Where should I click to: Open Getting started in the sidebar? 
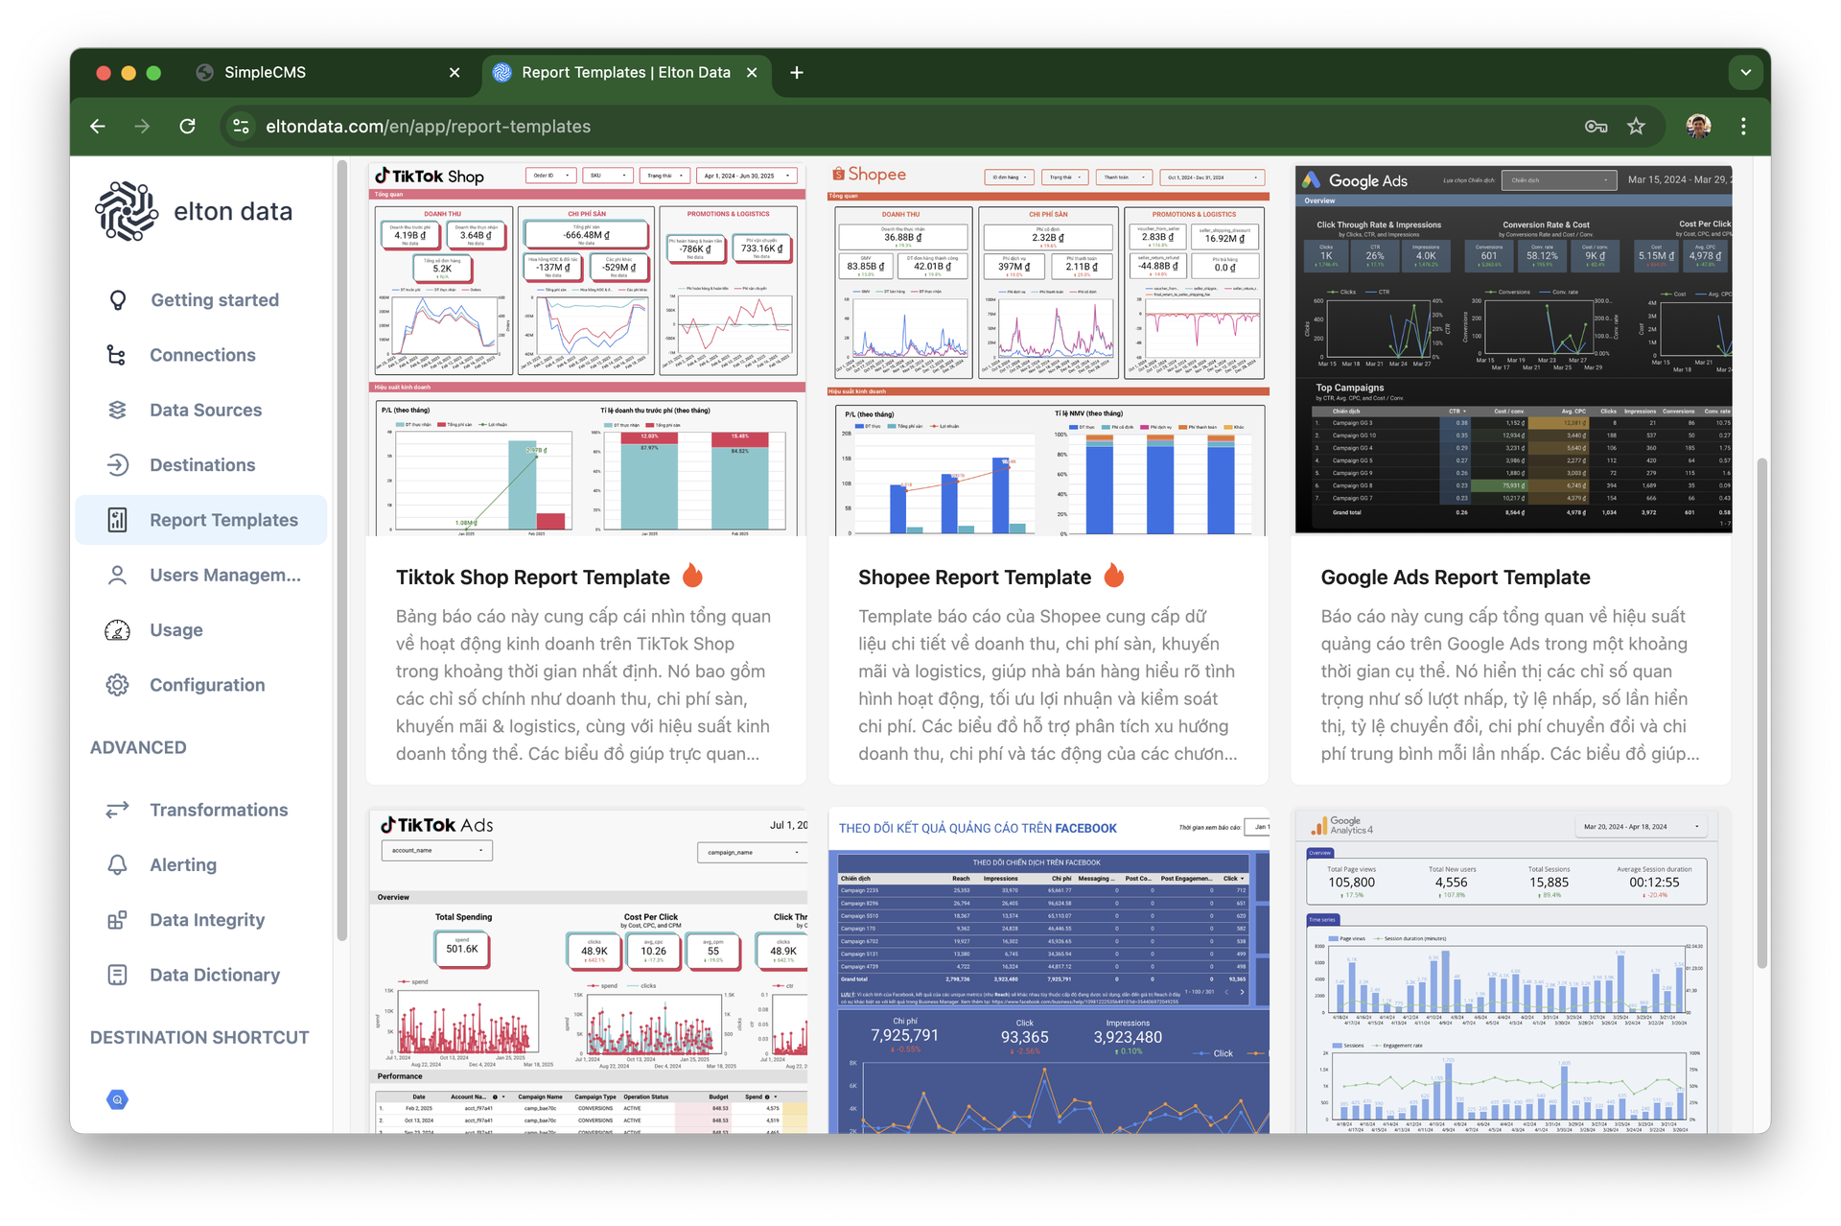tap(201, 300)
